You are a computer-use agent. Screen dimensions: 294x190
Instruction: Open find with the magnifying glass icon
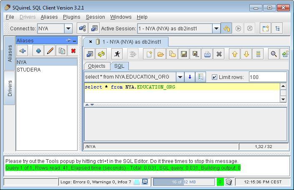[x=274, y=54]
